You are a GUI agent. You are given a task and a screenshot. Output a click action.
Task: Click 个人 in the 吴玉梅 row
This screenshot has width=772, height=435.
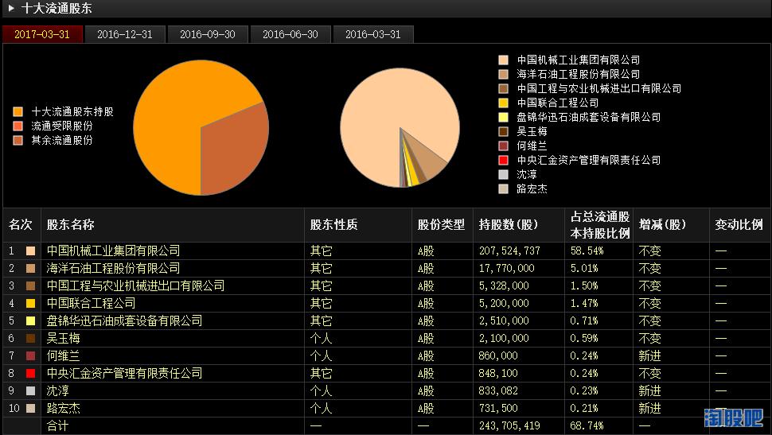[x=321, y=339]
